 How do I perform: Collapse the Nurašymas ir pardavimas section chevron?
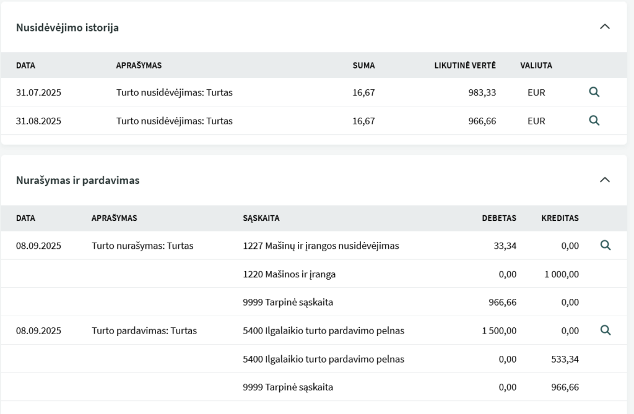click(605, 180)
